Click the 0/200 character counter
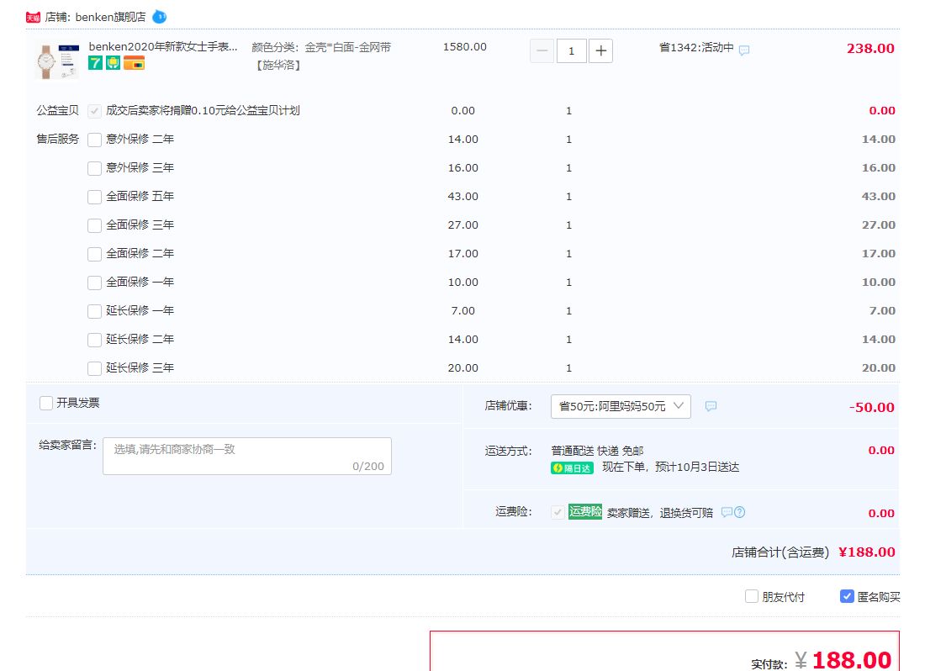This screenshot has width=925, height=671. [368, 467]
